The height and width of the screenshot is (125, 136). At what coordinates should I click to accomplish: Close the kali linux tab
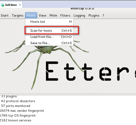point(20,5)
